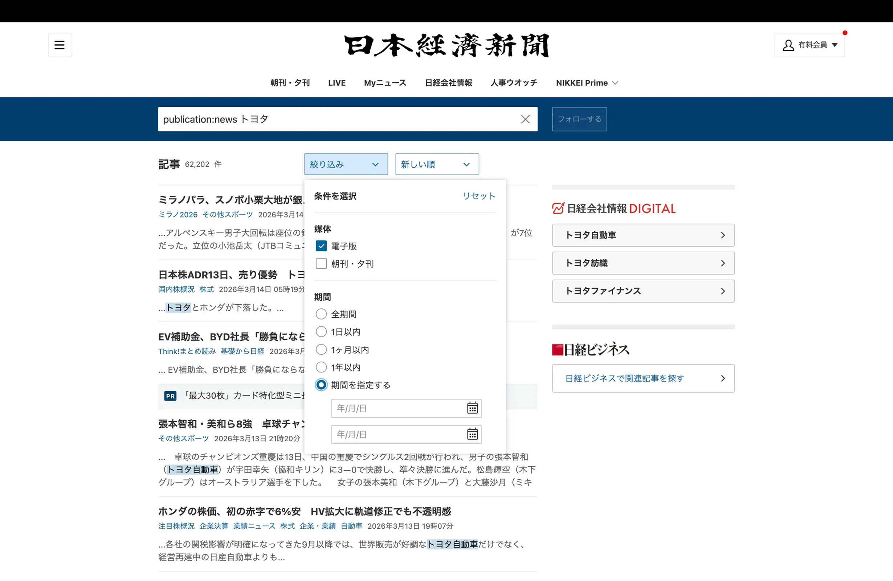Click リセット to reset filters
Image resolution: width=893 pixels, height=581 pixels.
pyautogui.click(x=479, y=196)
